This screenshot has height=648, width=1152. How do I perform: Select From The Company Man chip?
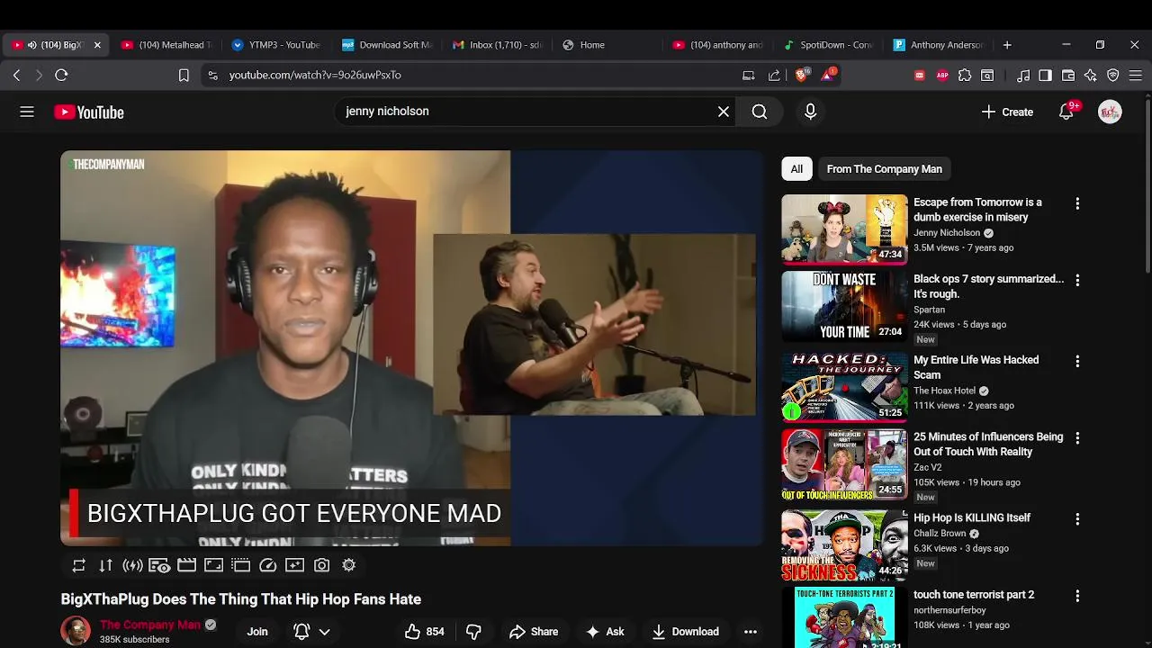click(x=885, y=169)
